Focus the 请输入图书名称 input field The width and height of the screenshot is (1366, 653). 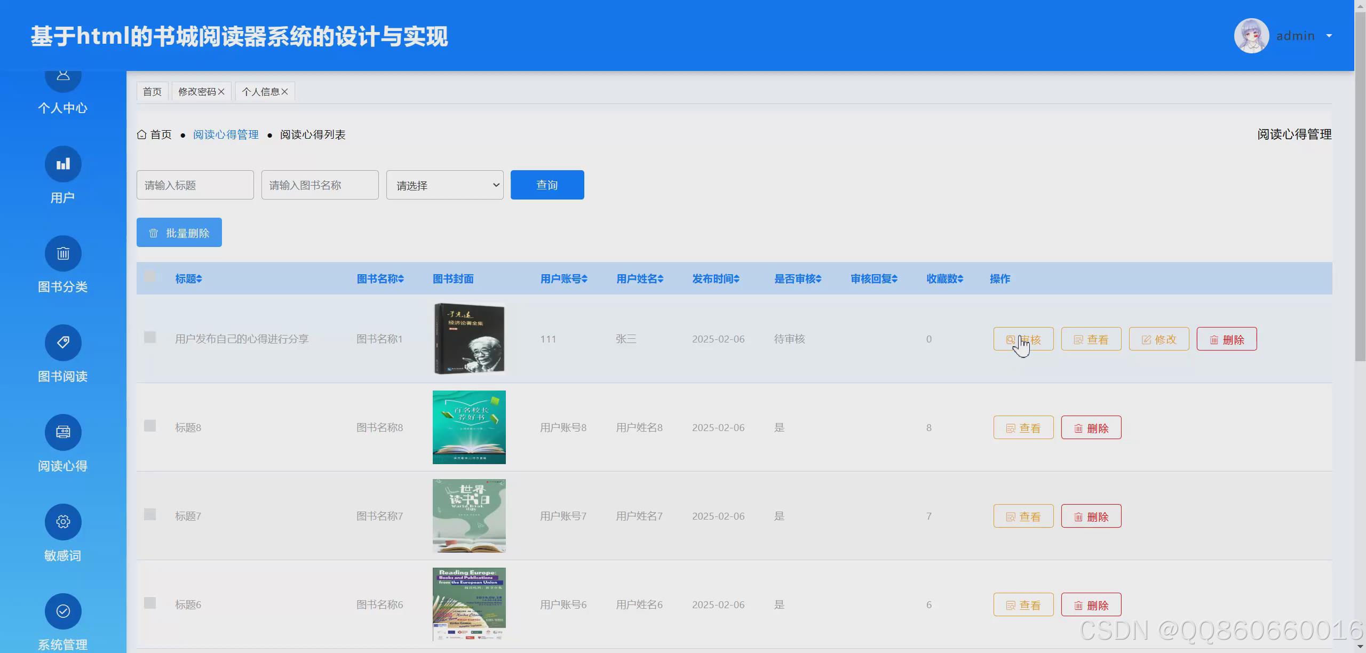click(x=320, y=185)
